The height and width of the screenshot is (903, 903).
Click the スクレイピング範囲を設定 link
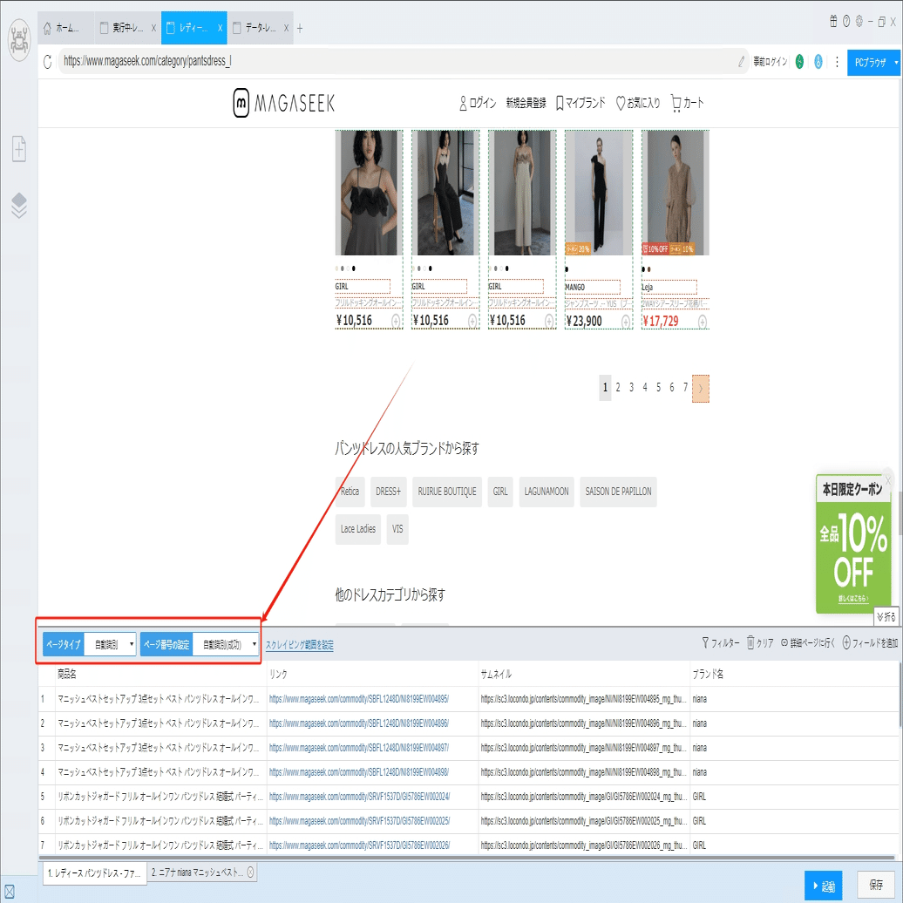pos(300,645)
